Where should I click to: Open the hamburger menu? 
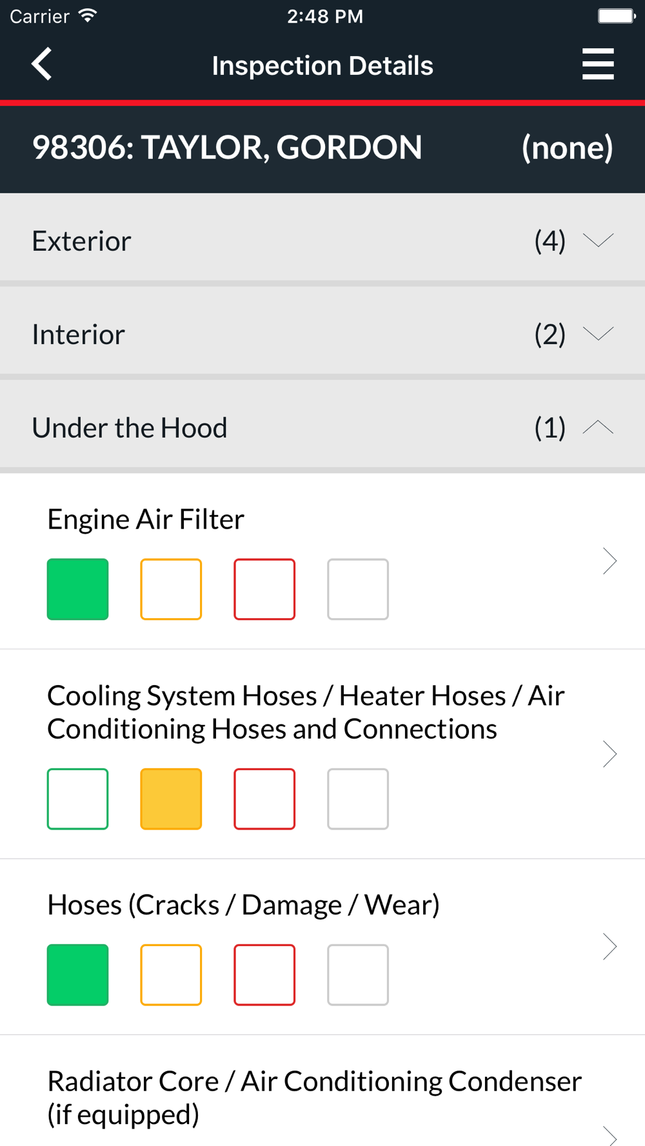click(597, 64)
